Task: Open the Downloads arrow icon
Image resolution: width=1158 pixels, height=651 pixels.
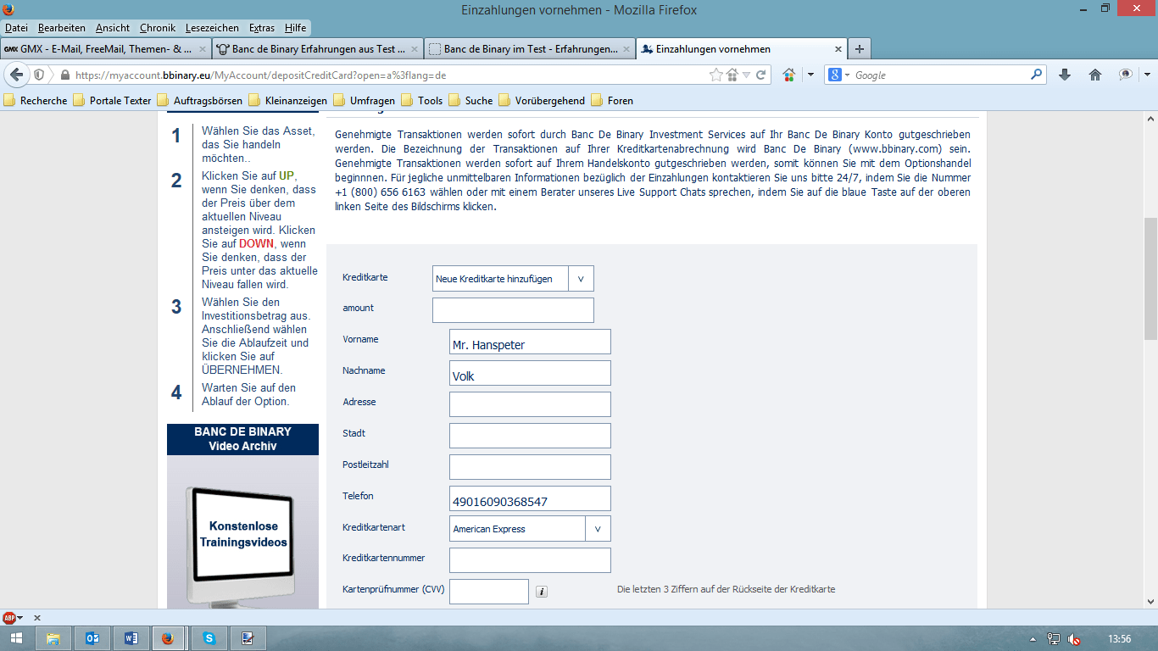Action: tap(1065, 75)
